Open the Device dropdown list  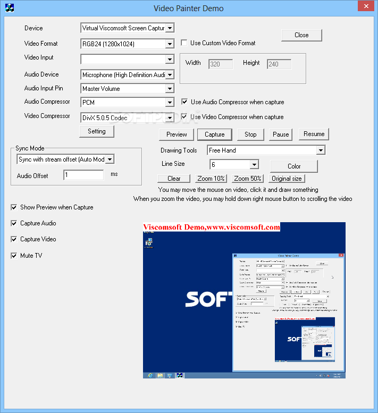170,28
